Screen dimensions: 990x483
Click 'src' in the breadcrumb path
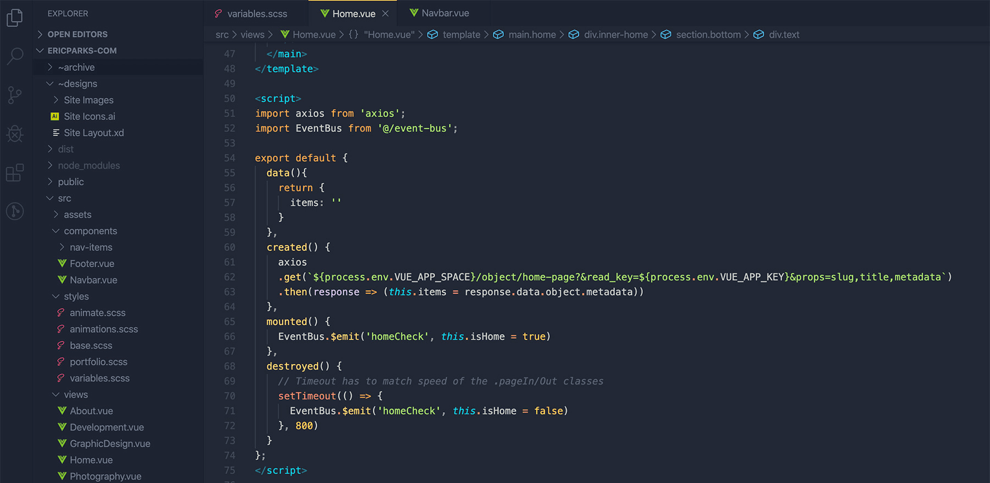(x=222, y=35)
